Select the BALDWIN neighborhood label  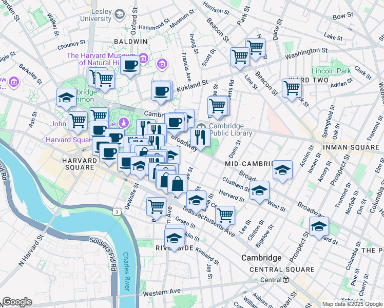coord(131,42)
